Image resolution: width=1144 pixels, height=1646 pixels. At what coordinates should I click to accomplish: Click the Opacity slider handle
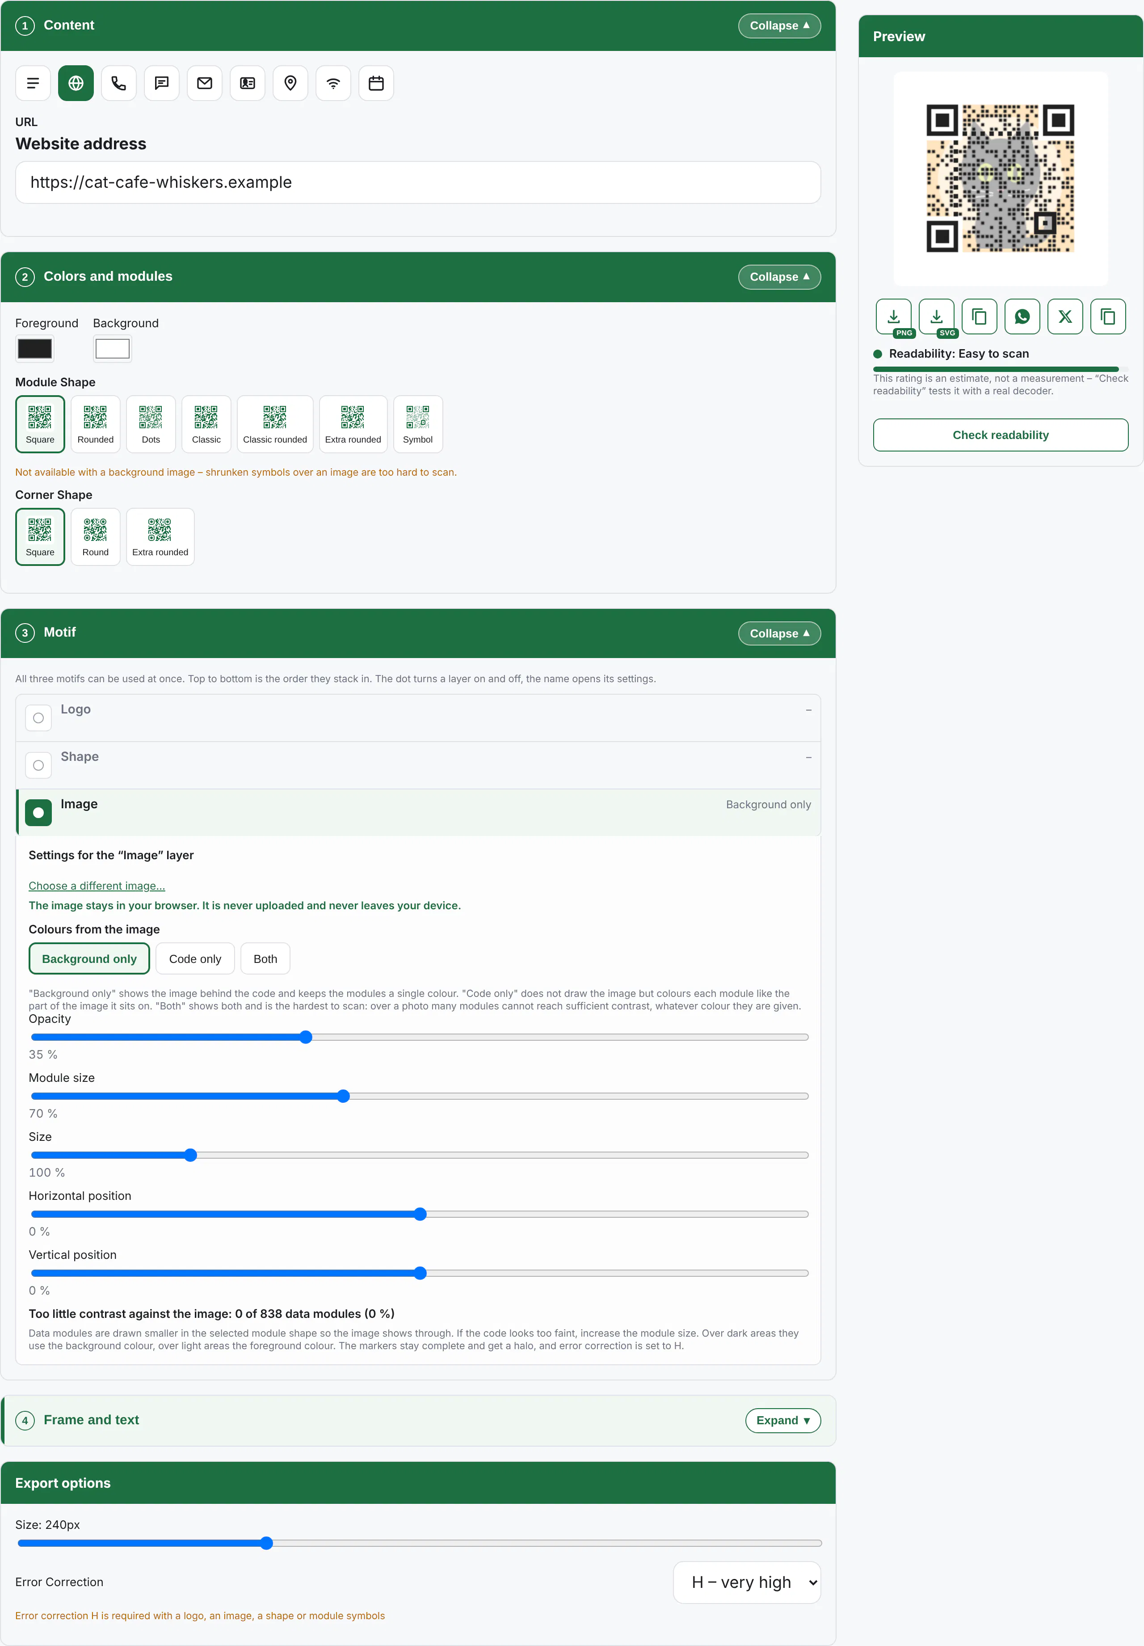pos(306,1037)
